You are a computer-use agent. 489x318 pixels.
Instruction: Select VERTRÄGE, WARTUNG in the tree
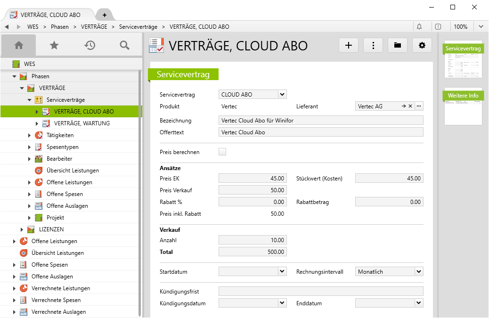click(81, 123)
